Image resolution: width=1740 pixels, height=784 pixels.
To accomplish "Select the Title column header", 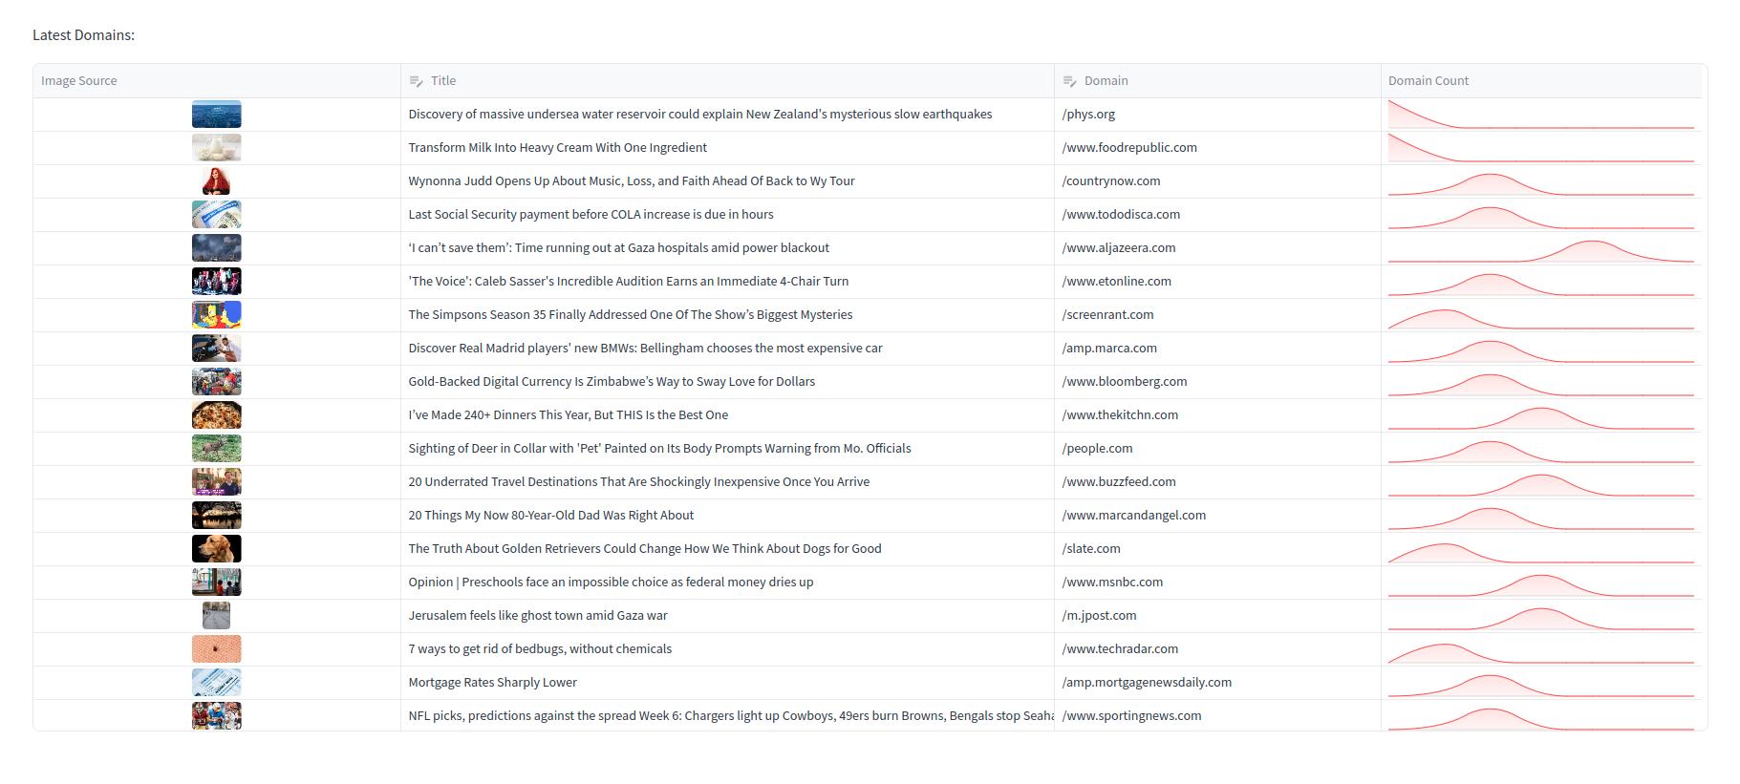I will (x=727, y=81).
